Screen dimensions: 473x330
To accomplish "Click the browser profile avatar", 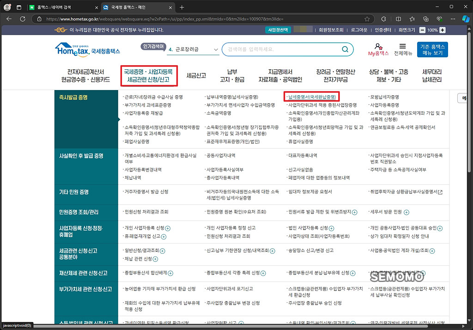I will click(7, 7).
